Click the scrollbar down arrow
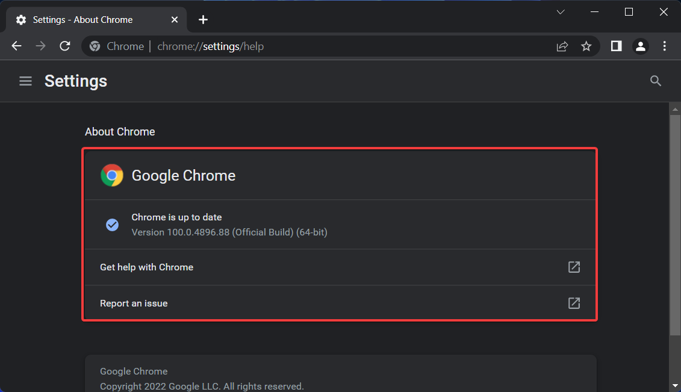The height and width of the screenshot is (392, 681). (675, 385)
